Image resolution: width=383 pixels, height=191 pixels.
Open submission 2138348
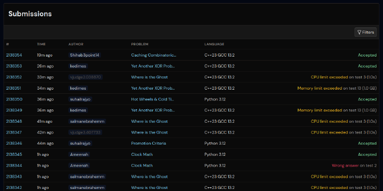14,121
